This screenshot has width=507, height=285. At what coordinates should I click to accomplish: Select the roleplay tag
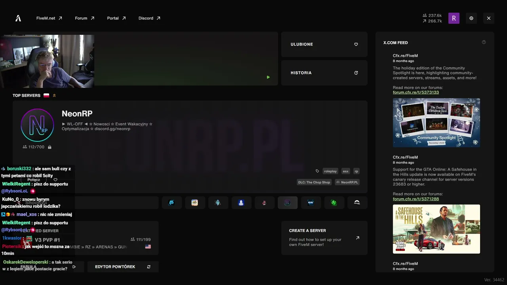(x=330, y=171)
